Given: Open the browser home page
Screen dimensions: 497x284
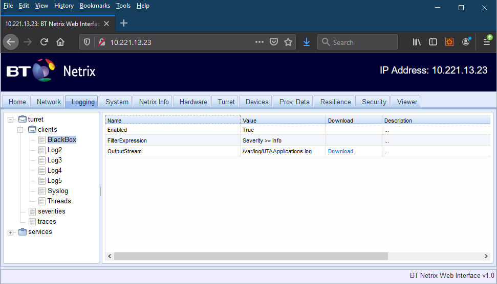Looking at the screenshot, I should click(x=60, y=42).
